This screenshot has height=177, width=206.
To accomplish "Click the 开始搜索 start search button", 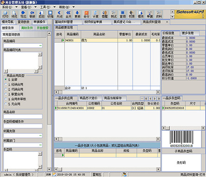I will [x=43, y=28].
